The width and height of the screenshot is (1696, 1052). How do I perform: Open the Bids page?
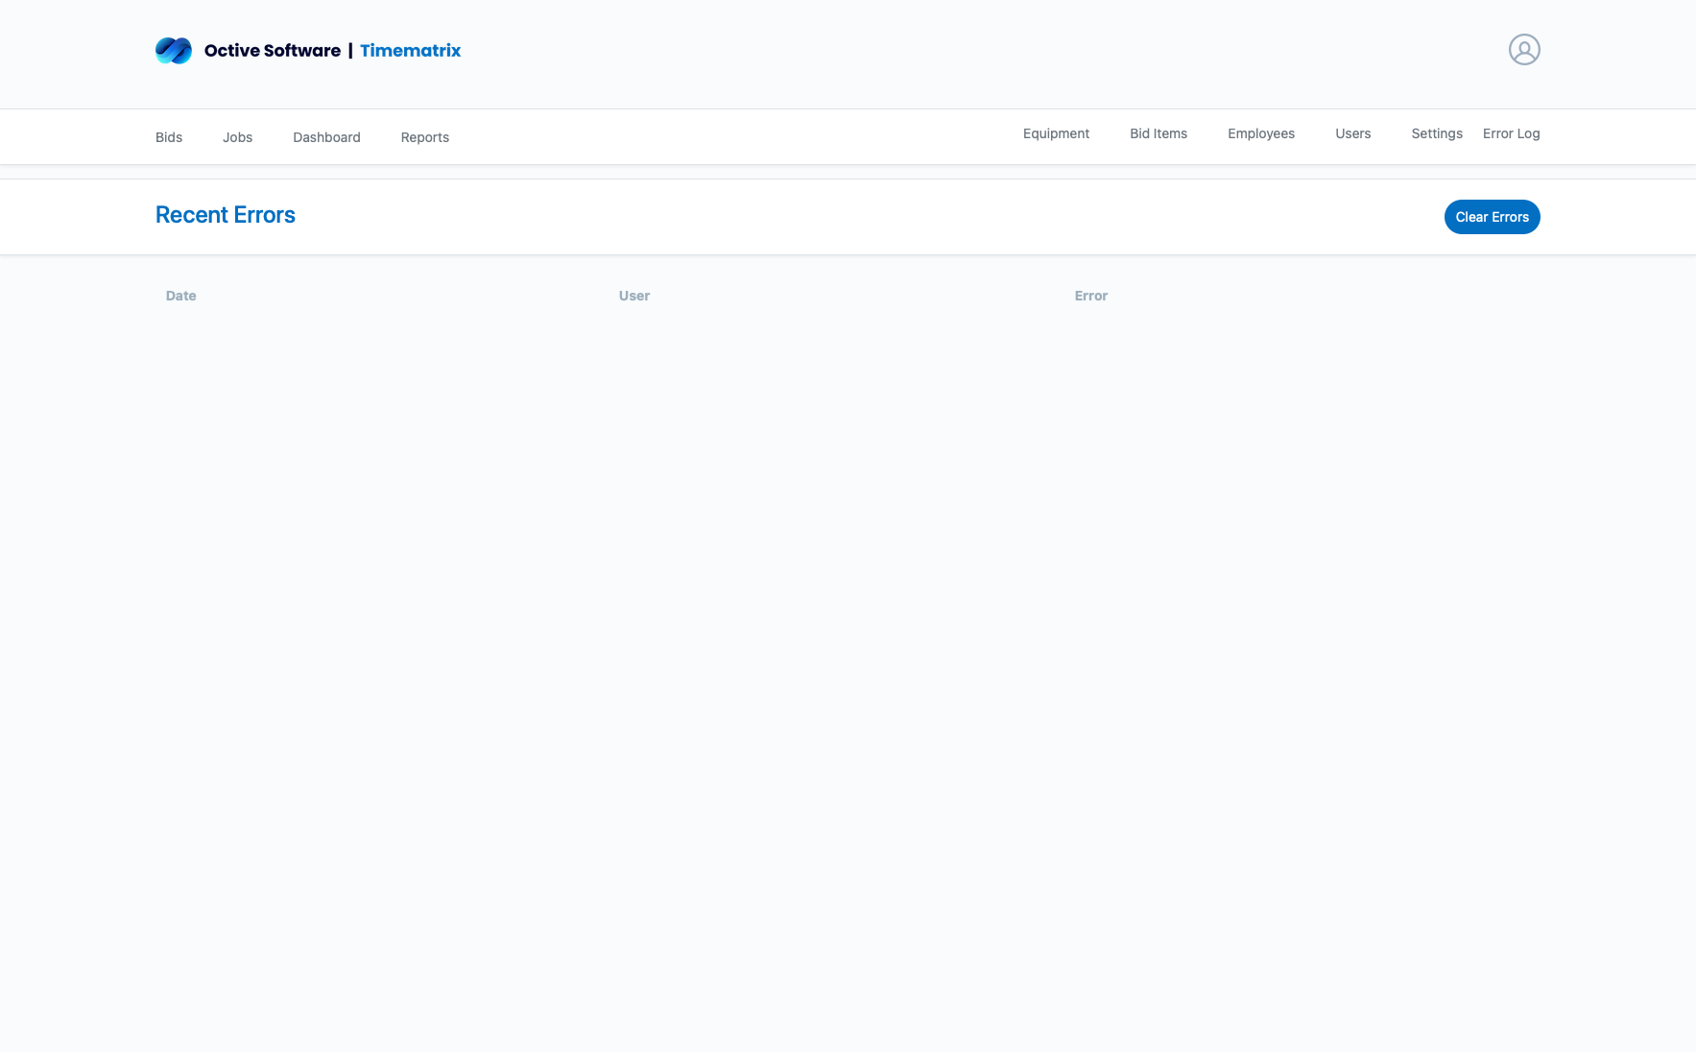click(x=169, y=137)
